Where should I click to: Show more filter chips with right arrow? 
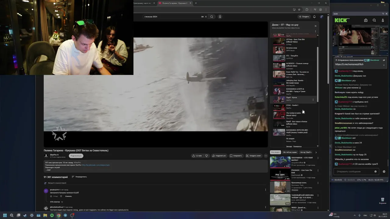pyautogui.click(x=316, y=152)
